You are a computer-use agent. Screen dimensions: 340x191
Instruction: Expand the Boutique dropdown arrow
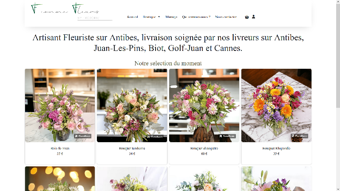point(159,17)
